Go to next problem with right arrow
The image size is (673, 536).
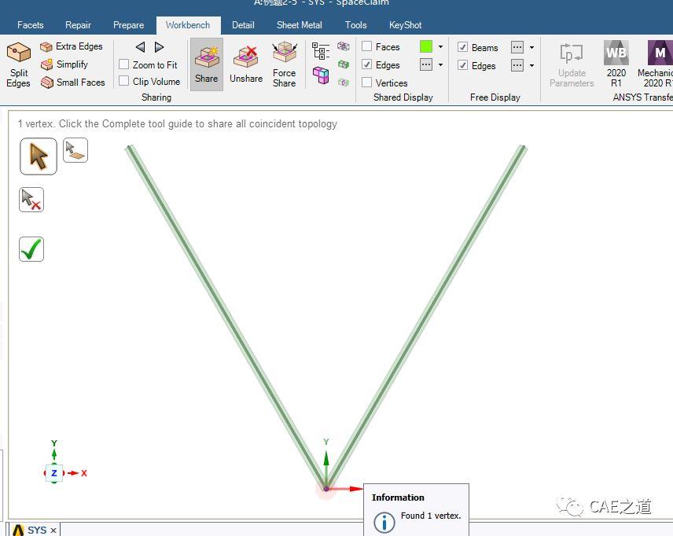(159, 47)
